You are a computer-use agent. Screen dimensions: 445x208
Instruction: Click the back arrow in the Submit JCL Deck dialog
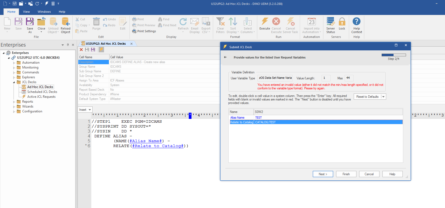click(x=225, y=57)
